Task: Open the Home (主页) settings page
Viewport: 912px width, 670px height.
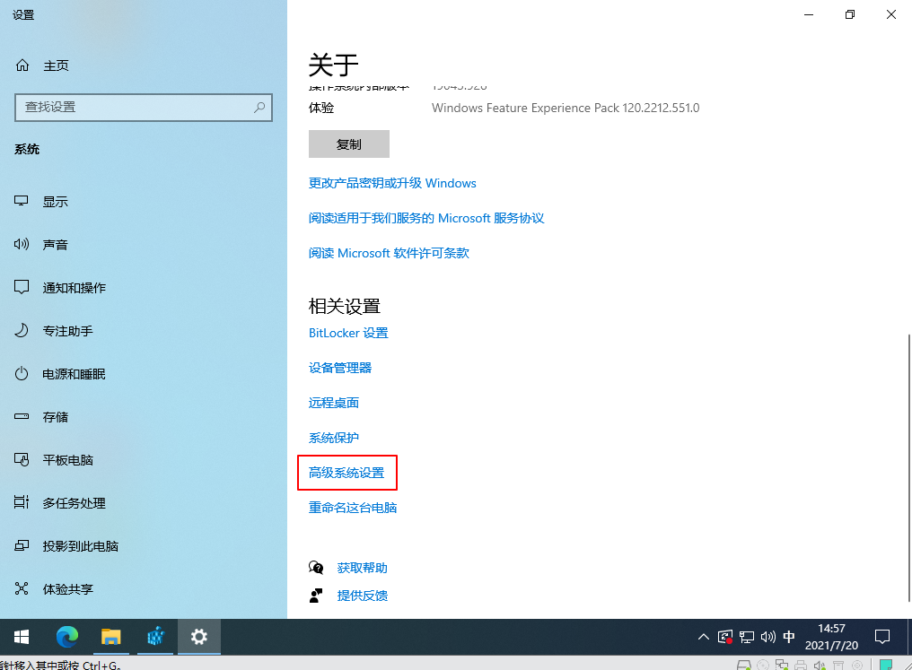Action: [42, 65]
